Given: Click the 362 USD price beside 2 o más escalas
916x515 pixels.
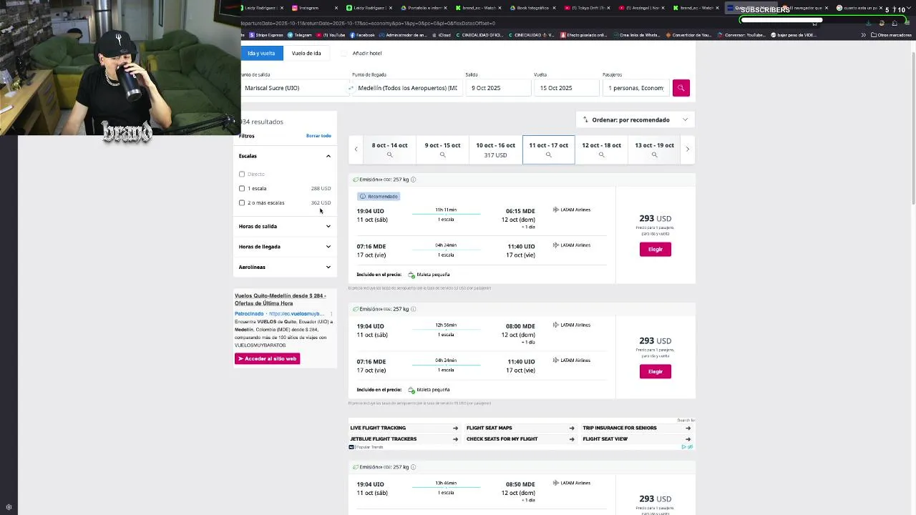Looking at the screenshot, I should 321,202.
